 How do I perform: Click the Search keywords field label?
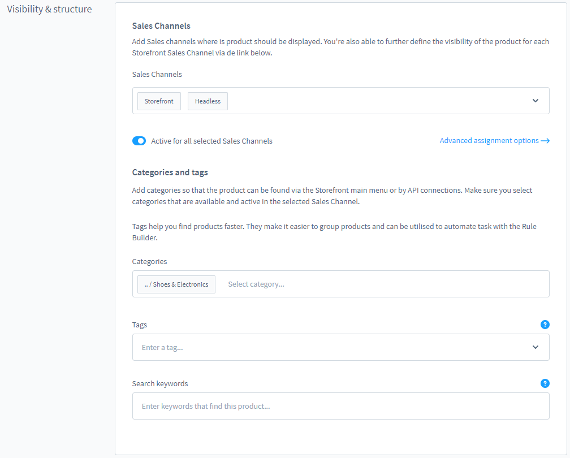(x=160, y=383)
